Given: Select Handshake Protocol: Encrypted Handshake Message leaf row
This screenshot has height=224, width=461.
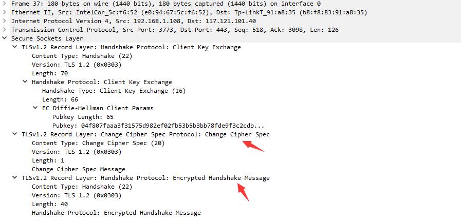Looking at the screenshot, I should pyautogui.click(x=116, y=213).
